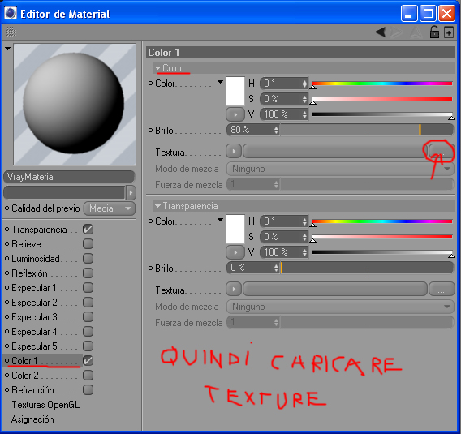The image size is (461, 434).
Task: Click the hue rainbow slider in Color section
Action: click(x=382, y=84)
